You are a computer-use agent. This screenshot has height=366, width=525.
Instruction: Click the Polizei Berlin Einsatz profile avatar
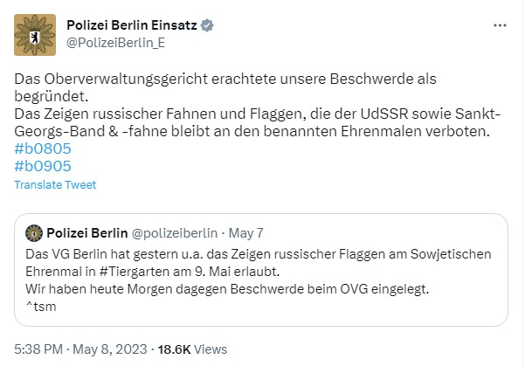pyautogui.click(x=35, y=35)
